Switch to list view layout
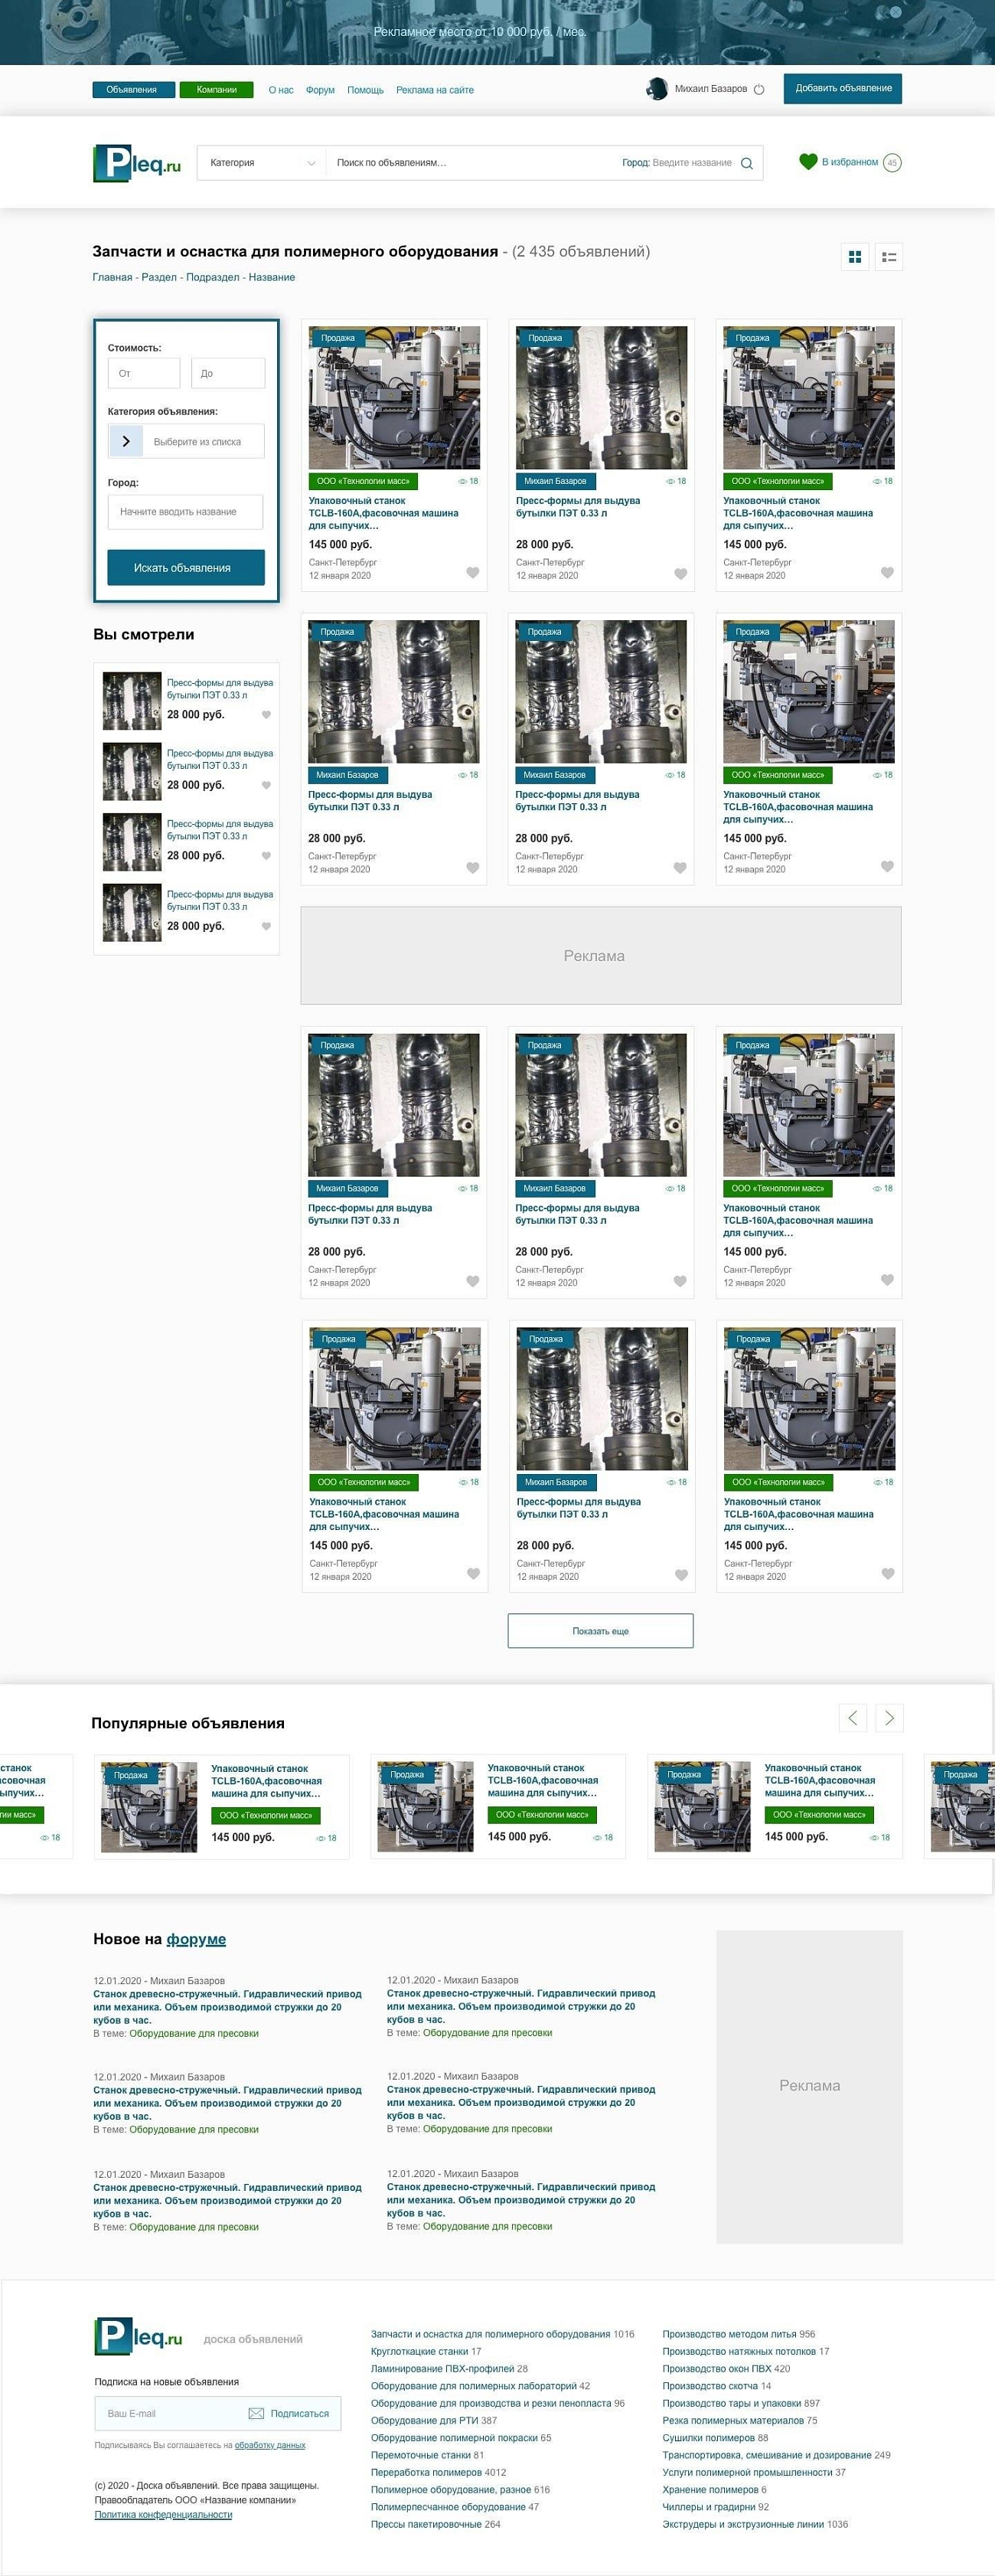The height and width of the screenshot is (2576, 995). click(x=889, y=257)
